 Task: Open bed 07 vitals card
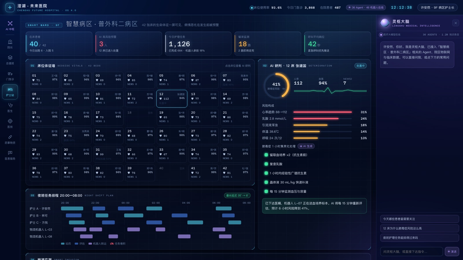[236, 80]
